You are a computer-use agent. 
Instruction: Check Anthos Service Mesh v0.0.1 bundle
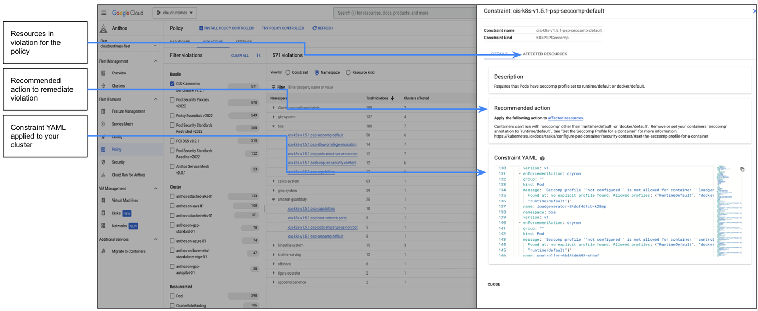pos(172,166)
